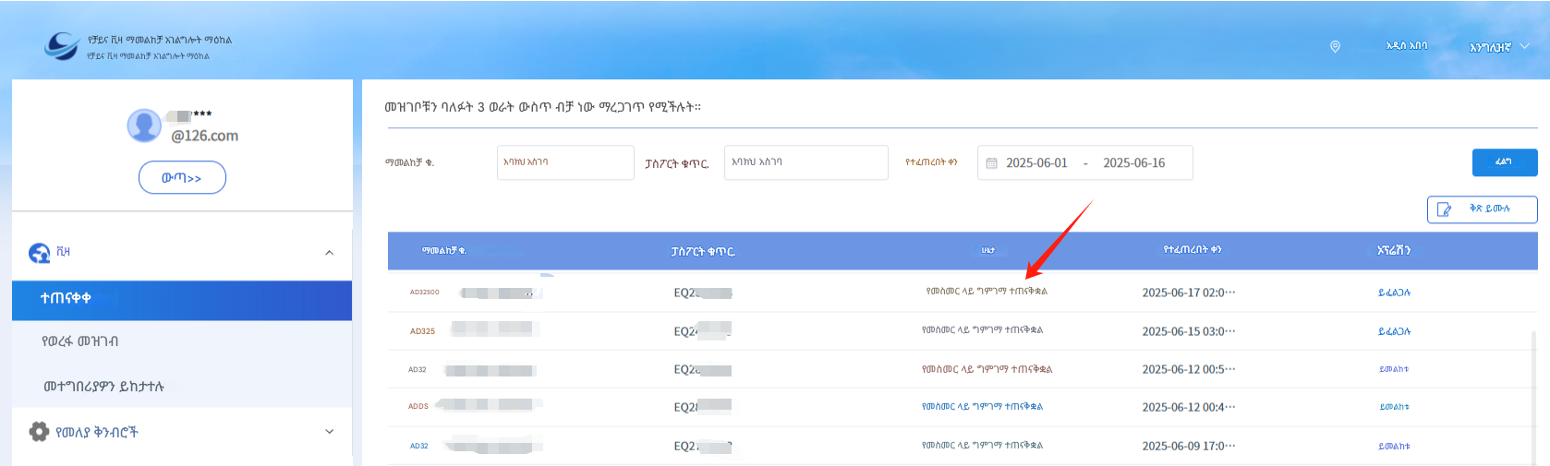This screenshot has height=466, width=1550.
Task: Click the gear icon for የመለያ ቅንብሮች
Action: click(39, 432)
